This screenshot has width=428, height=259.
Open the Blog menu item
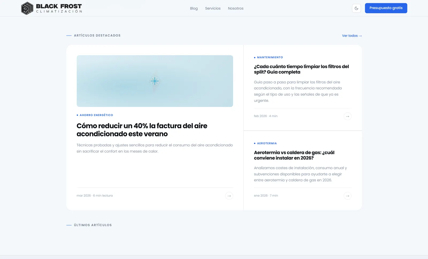[194, 8]
